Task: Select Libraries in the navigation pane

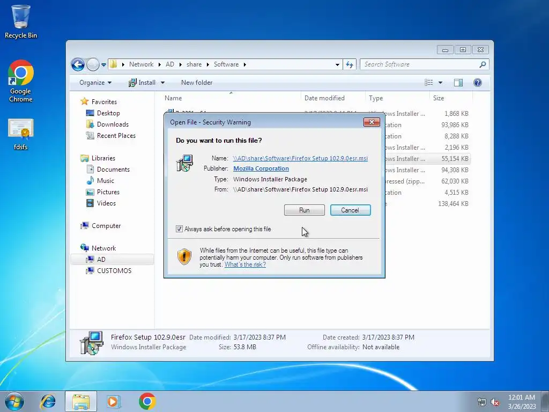Action: pyautogui.click(x=103, y=158)
